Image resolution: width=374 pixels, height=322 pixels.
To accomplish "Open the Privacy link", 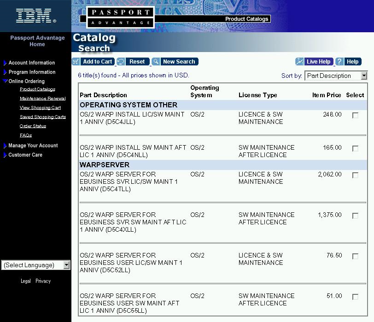I will (43, 281).
